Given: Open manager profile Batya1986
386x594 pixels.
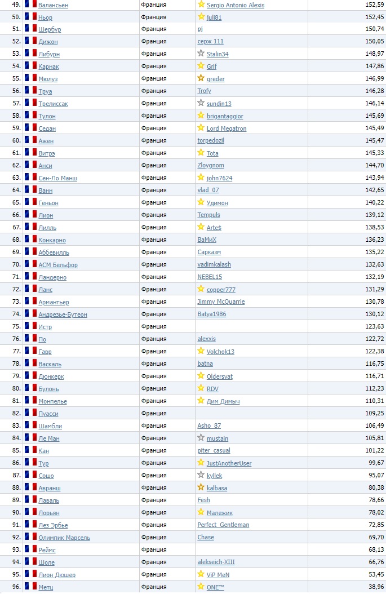Looking at the screenshot, I should (x=212, y=314).
